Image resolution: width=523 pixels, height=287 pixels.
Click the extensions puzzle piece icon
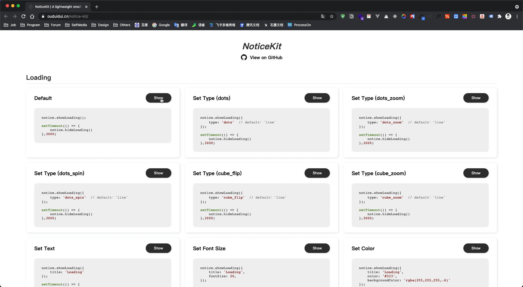click(499, 16)
